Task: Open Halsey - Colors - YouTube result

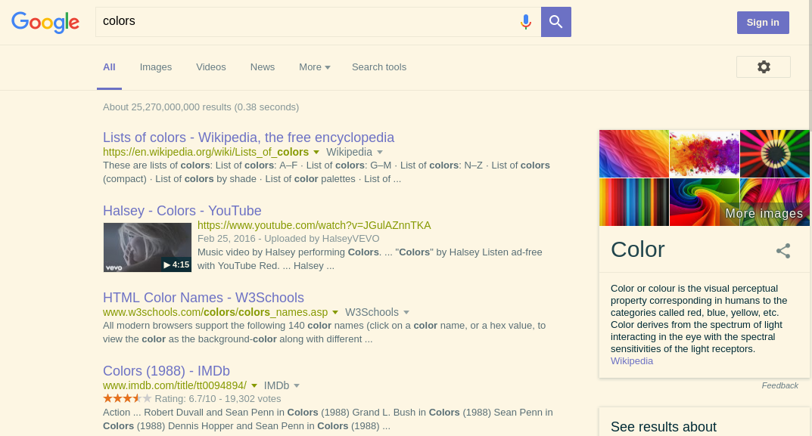Action: [182, 211]
